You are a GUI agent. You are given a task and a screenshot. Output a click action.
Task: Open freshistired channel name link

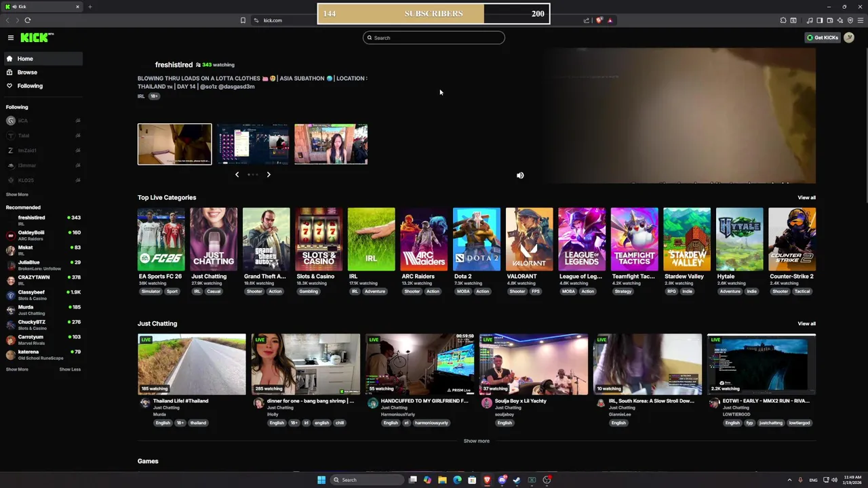[x=174, y=64]
